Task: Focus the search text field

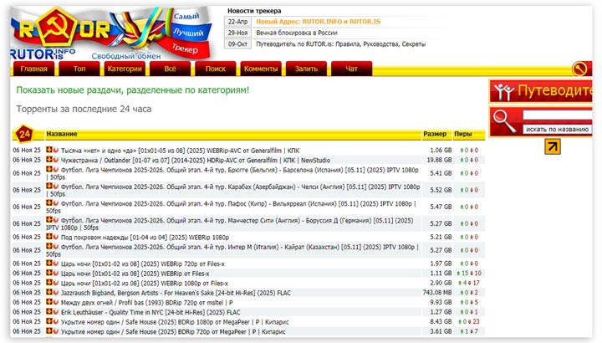Action: tap(558, 115)
